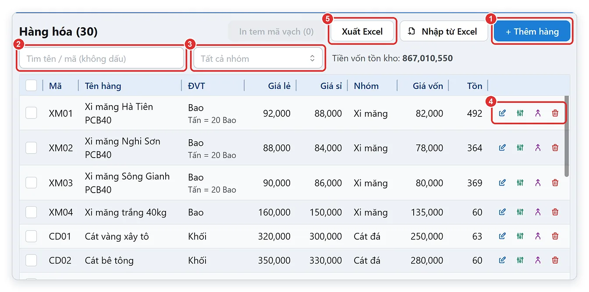Open green sliders adjust icon for XM01
The height and width of the screenshot is (292, 589).
pos(520,113)
